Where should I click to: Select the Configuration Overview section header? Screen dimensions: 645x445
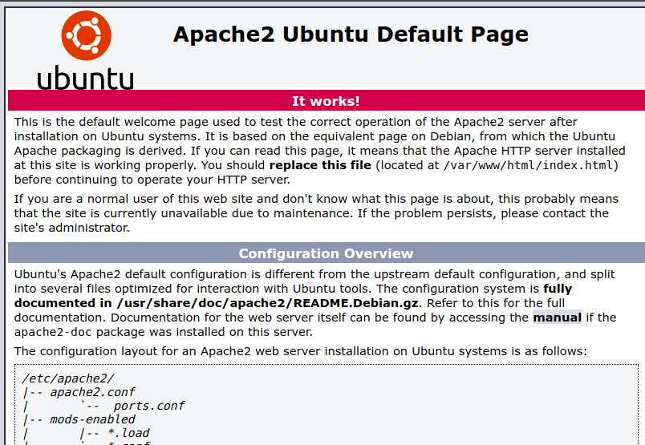pyautogui.click(x=326, y=253)
